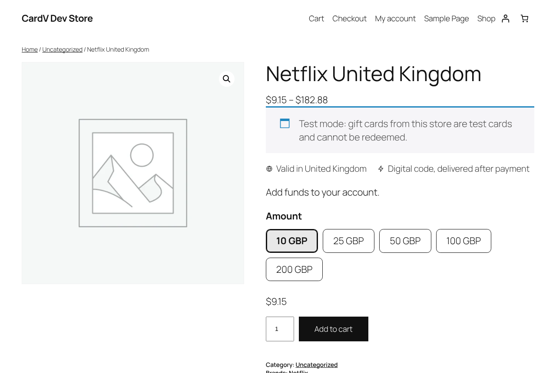Click the globe icon beside Valid in United Kingdom
This screenshot has height=373, width=556.
(269, 169)
